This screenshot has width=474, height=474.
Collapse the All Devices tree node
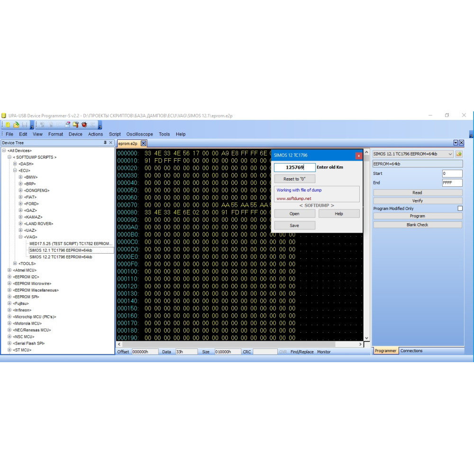4,151
